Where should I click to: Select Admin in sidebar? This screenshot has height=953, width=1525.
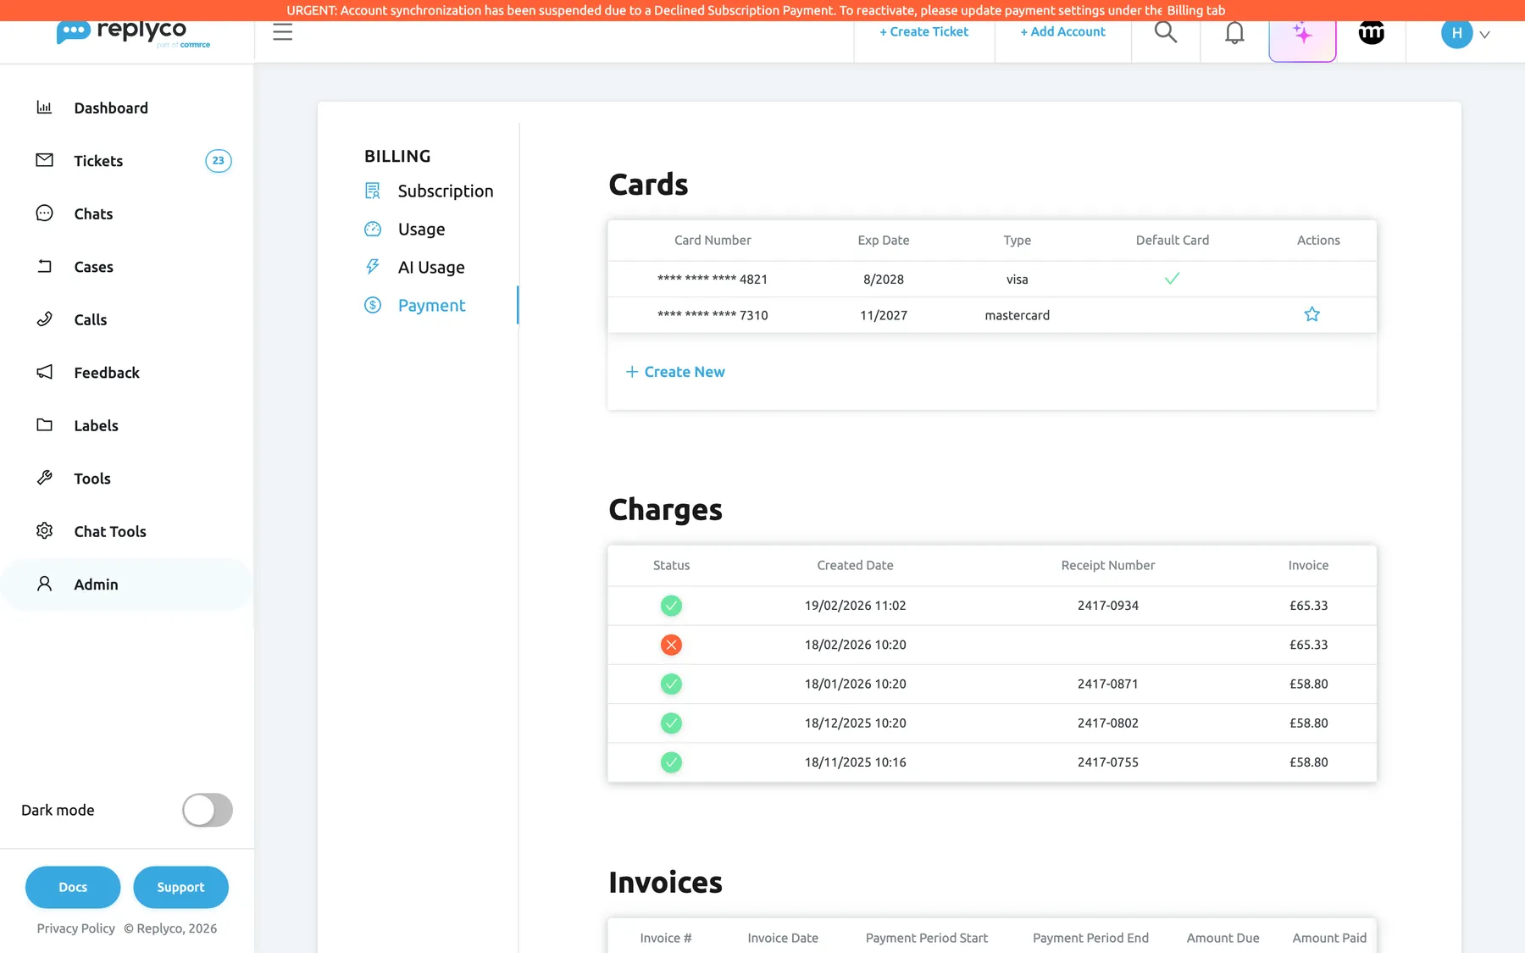[x=127, y=585]
